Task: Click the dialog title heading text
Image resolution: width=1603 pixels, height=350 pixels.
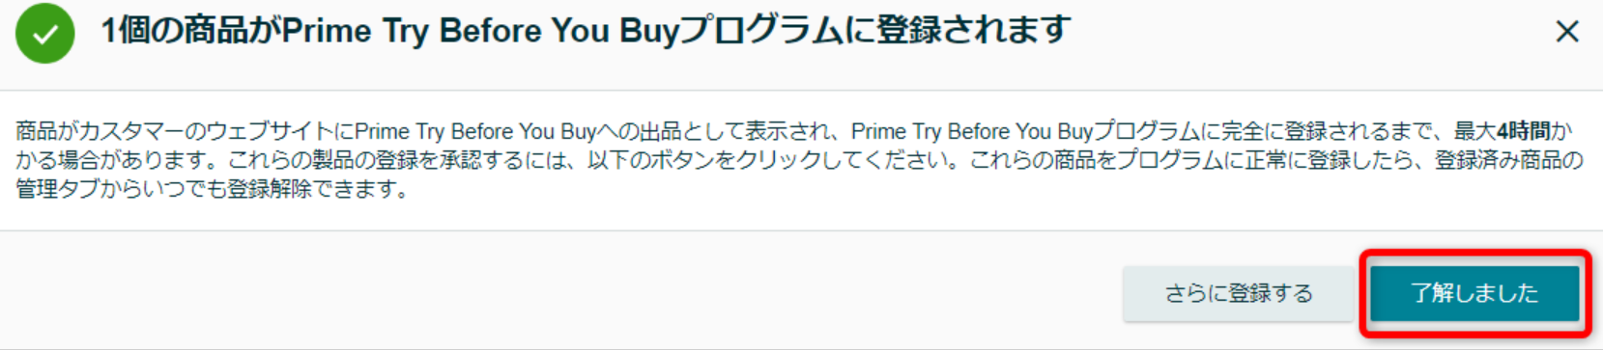Action: [x=586, y=31]
